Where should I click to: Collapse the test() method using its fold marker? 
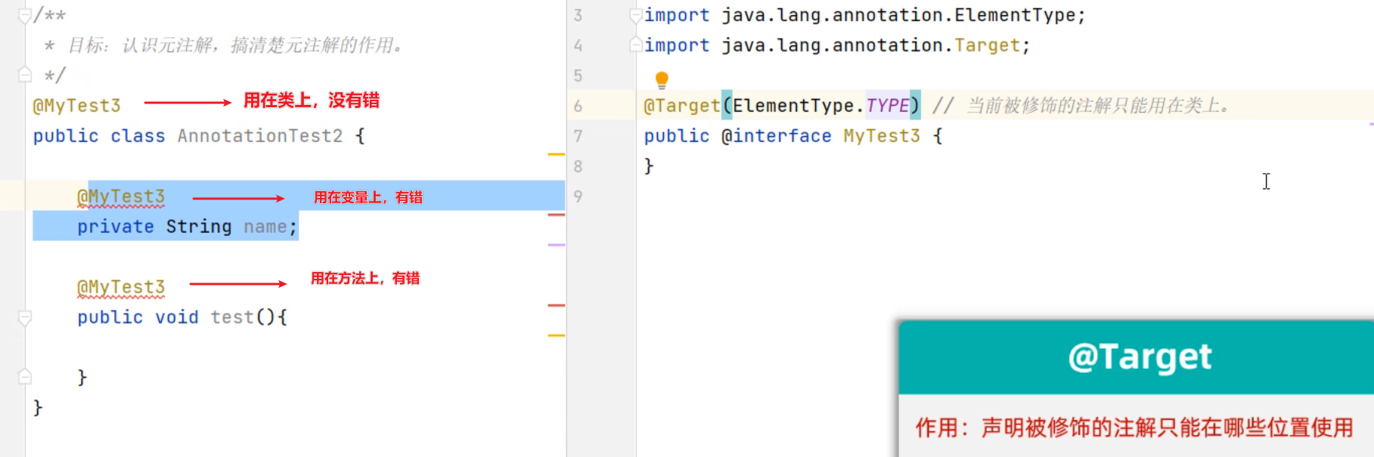coord(25,318)
